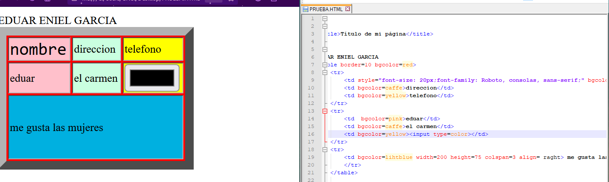
Task: Collapse the fold marker on line 2
Action: tap(325, 27)
